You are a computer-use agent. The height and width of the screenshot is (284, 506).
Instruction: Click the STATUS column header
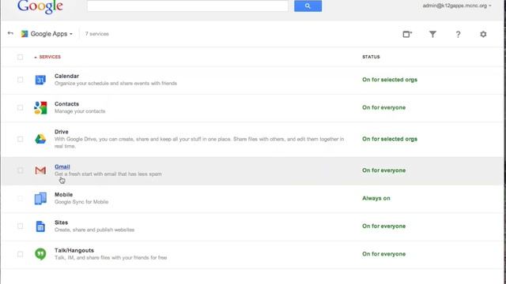tap(371, 57)
